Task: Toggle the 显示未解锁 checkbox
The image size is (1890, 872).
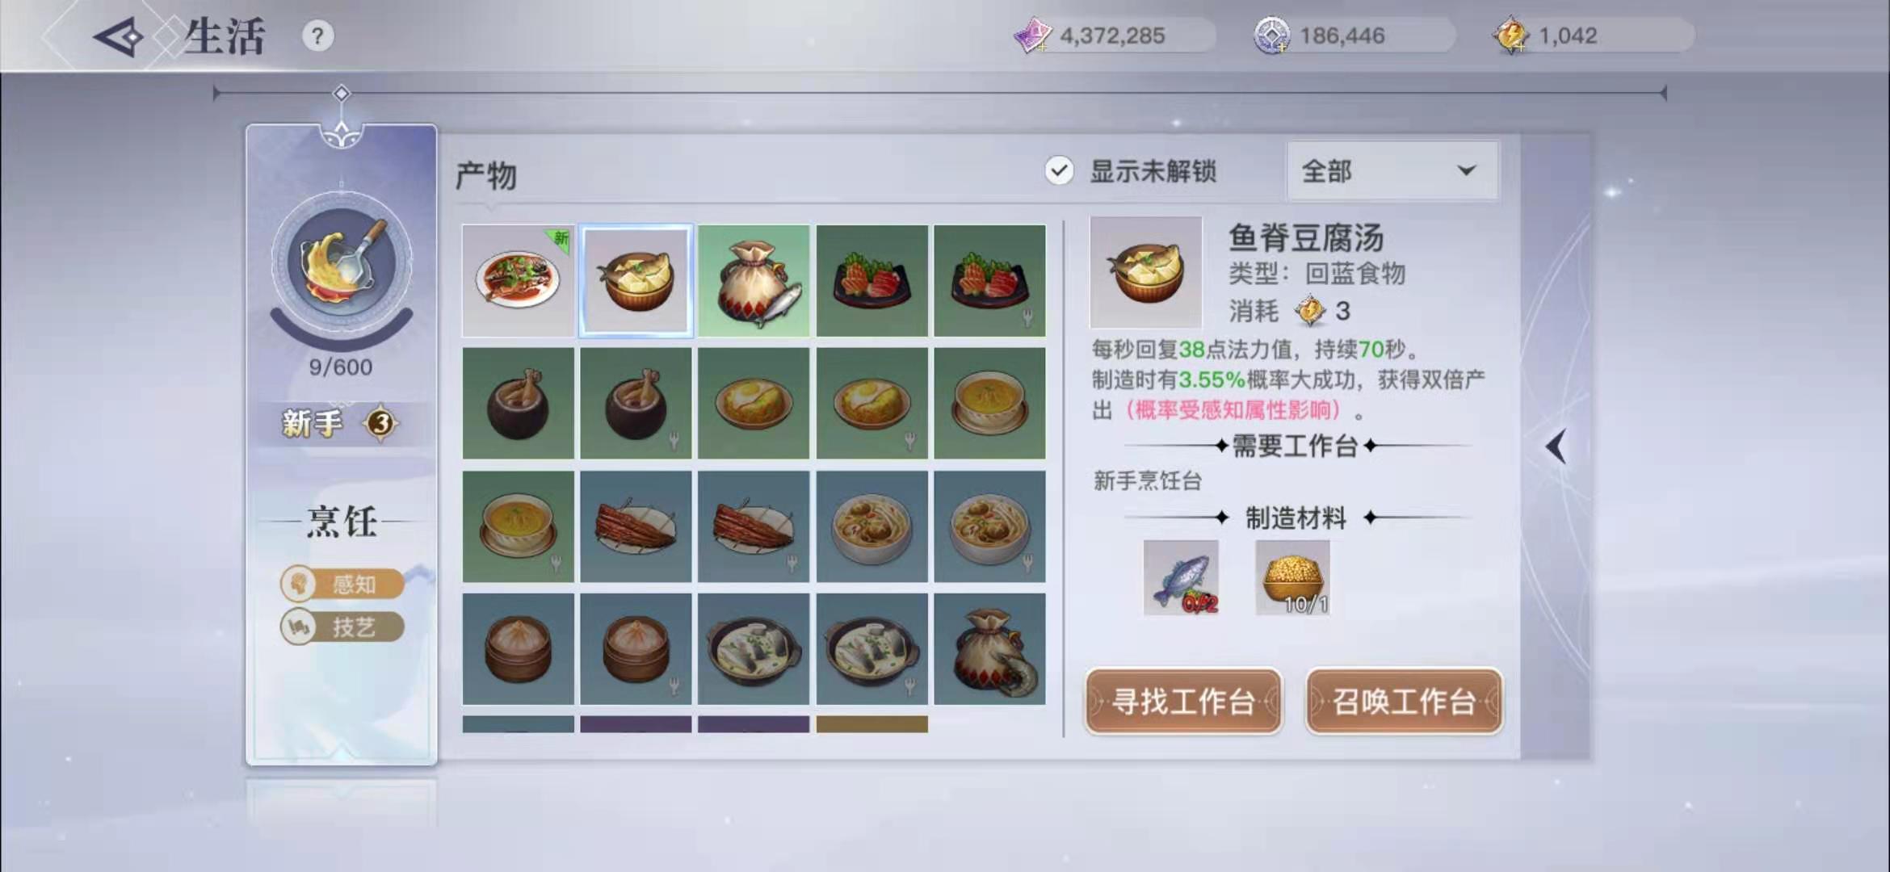Action: coord(1059,171)
